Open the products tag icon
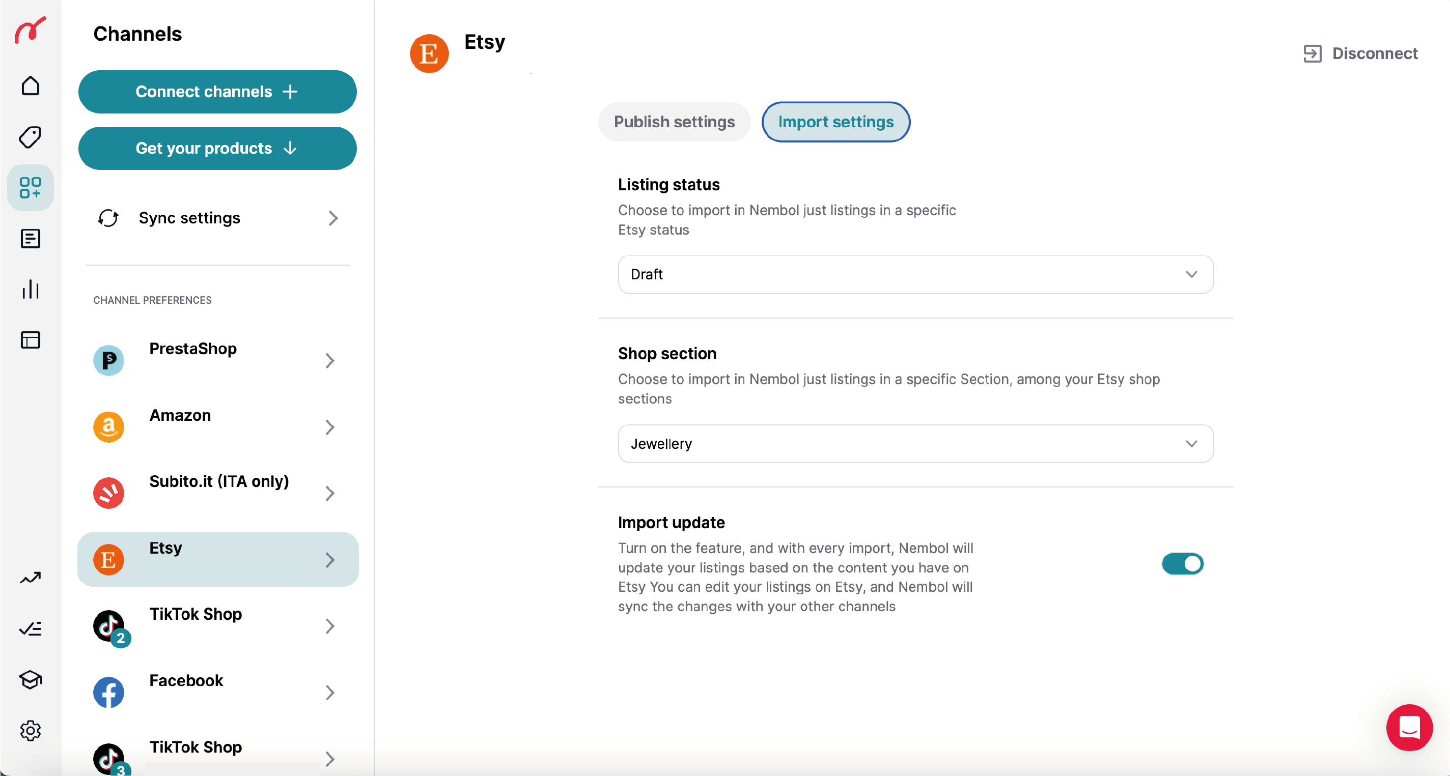 click(31, 137)
